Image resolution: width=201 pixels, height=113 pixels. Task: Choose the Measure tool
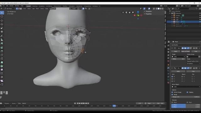[2, 40]
